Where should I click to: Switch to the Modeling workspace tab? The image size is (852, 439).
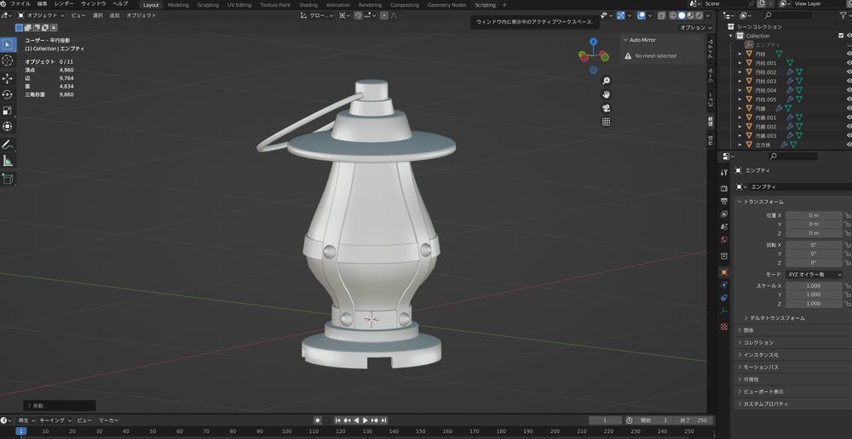(x=178, y=5)
